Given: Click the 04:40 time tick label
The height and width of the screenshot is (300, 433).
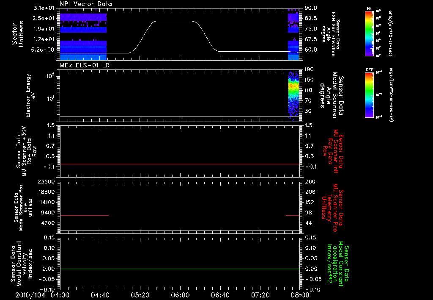Looking at the screenshot, I should pyautogui.click(x=100, y=295).
